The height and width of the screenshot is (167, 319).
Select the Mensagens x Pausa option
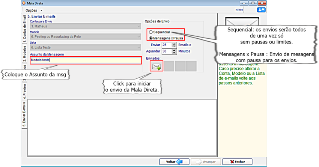(x=151, y=38)
